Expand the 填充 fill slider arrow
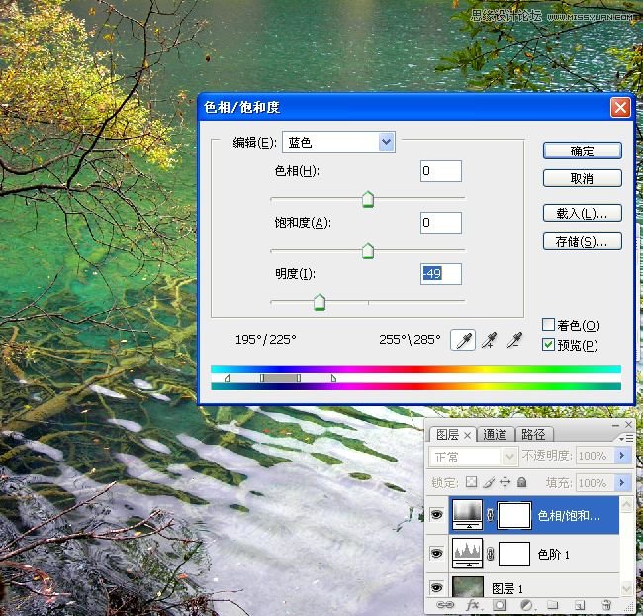 click(622, 482)
